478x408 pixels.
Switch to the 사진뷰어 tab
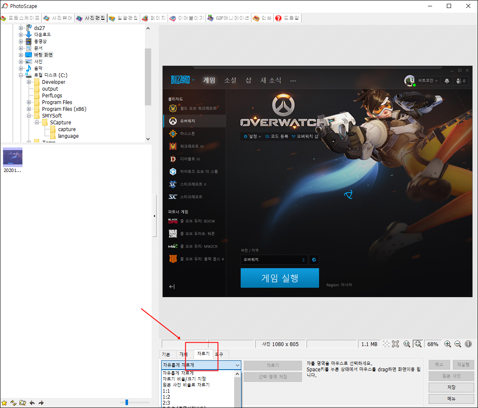(x=58, y=18)
